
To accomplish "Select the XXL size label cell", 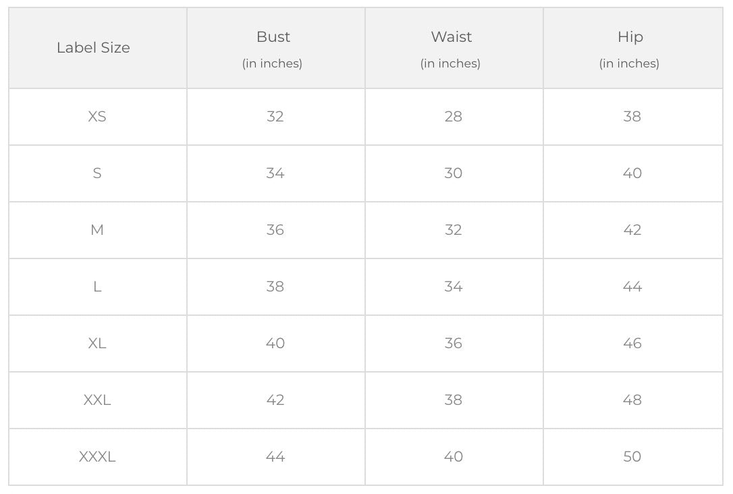I will pos(97,400).
